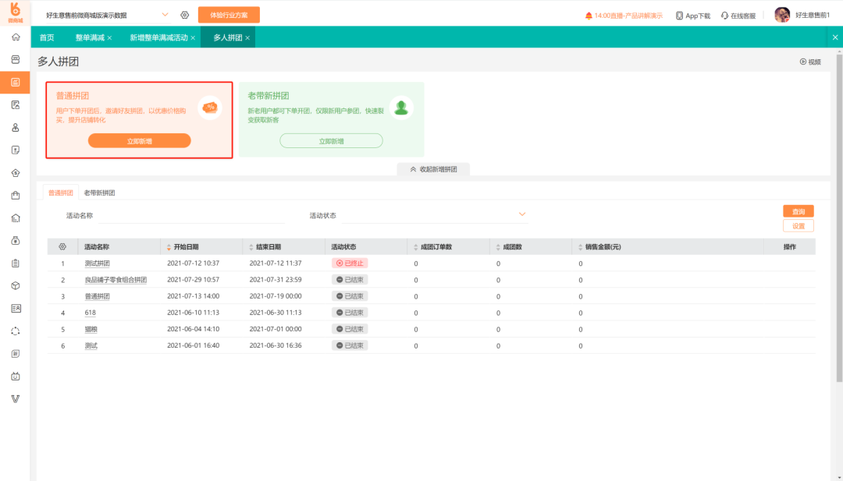Open the 活动状态 dropdown

click(x=436, y=214)
